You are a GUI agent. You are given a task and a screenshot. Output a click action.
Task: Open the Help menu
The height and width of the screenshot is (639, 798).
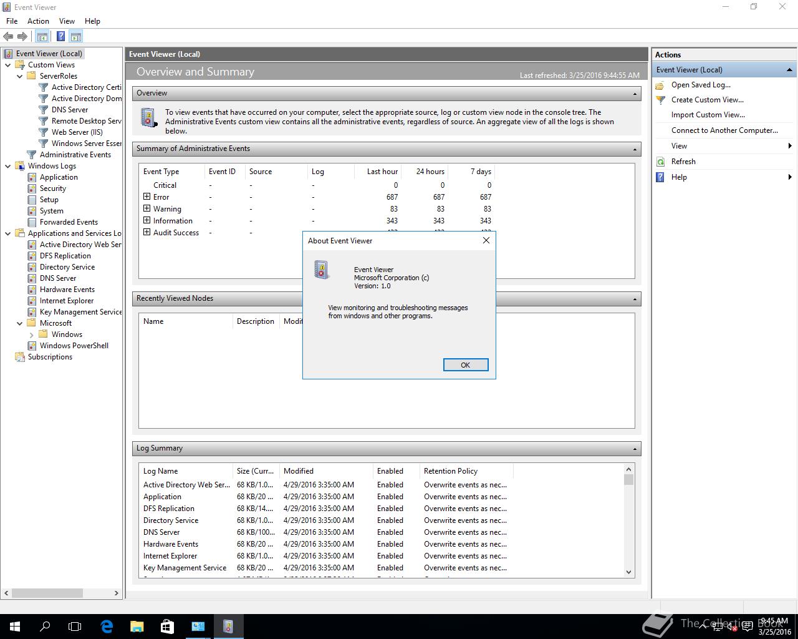(92, 21)
